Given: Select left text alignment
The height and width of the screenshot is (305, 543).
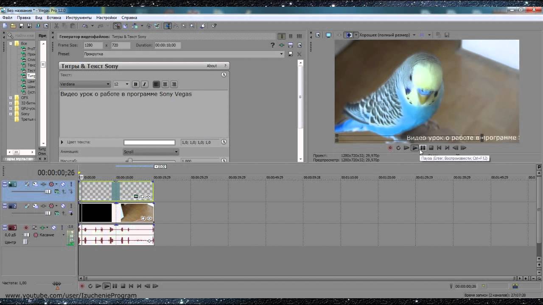Looking at the screenshot, I should point(156,84).
